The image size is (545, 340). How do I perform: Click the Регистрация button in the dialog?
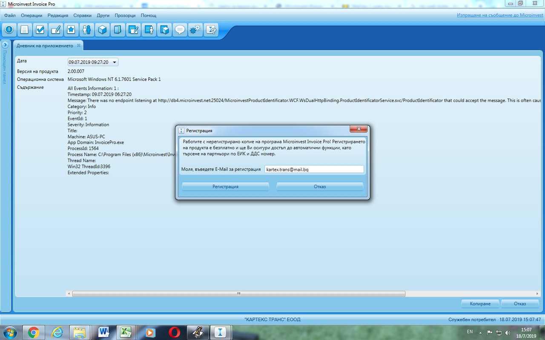(x=226, y=187)
